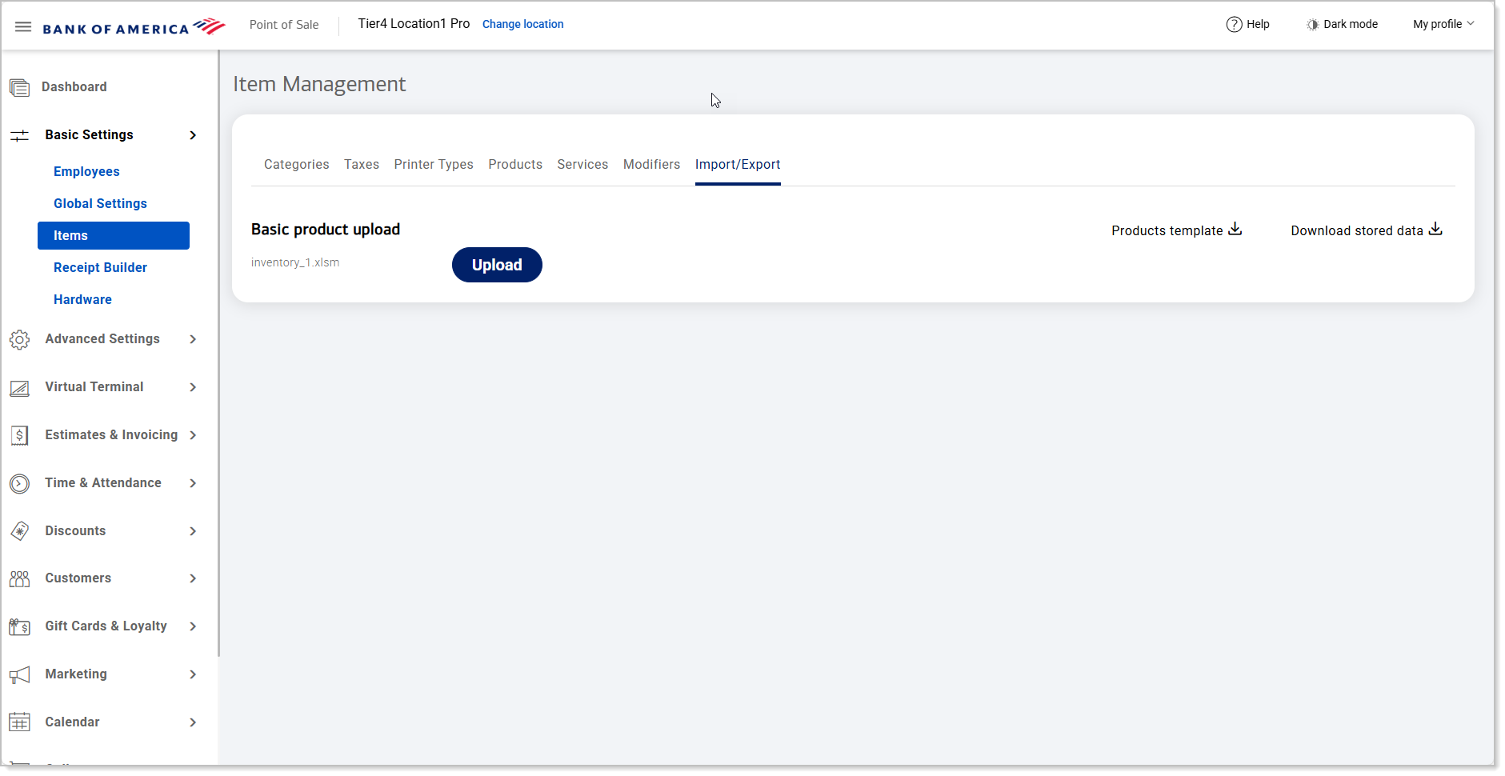Go to the Dashboard menu item
This screenshot has height=776, width=1505.
pos(74,86)
